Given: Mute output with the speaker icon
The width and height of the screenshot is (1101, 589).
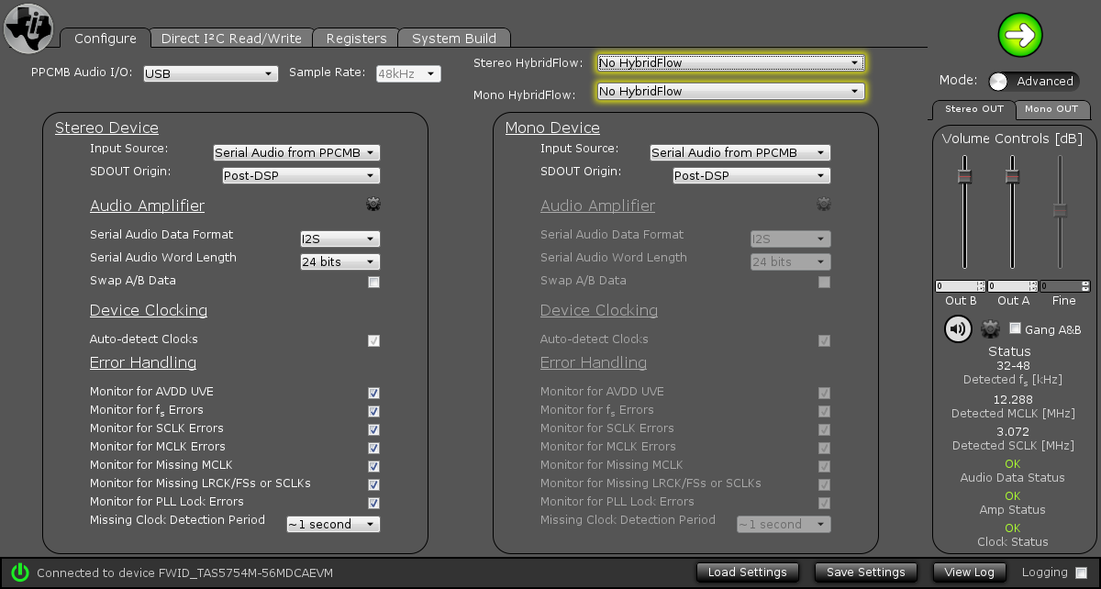Looking at the screenshot, I should 957,328.
